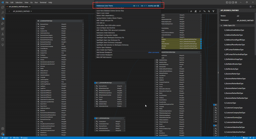Select A_AddressEmailAddressType in entity list
Screen dimensions: 256x139
point(234,30)
